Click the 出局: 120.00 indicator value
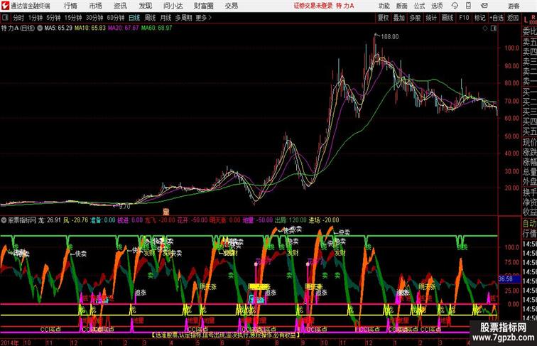Viewport: 537px width, 346px height. click(291, 220)
